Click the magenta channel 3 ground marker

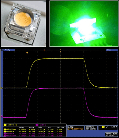click(2, 117)
